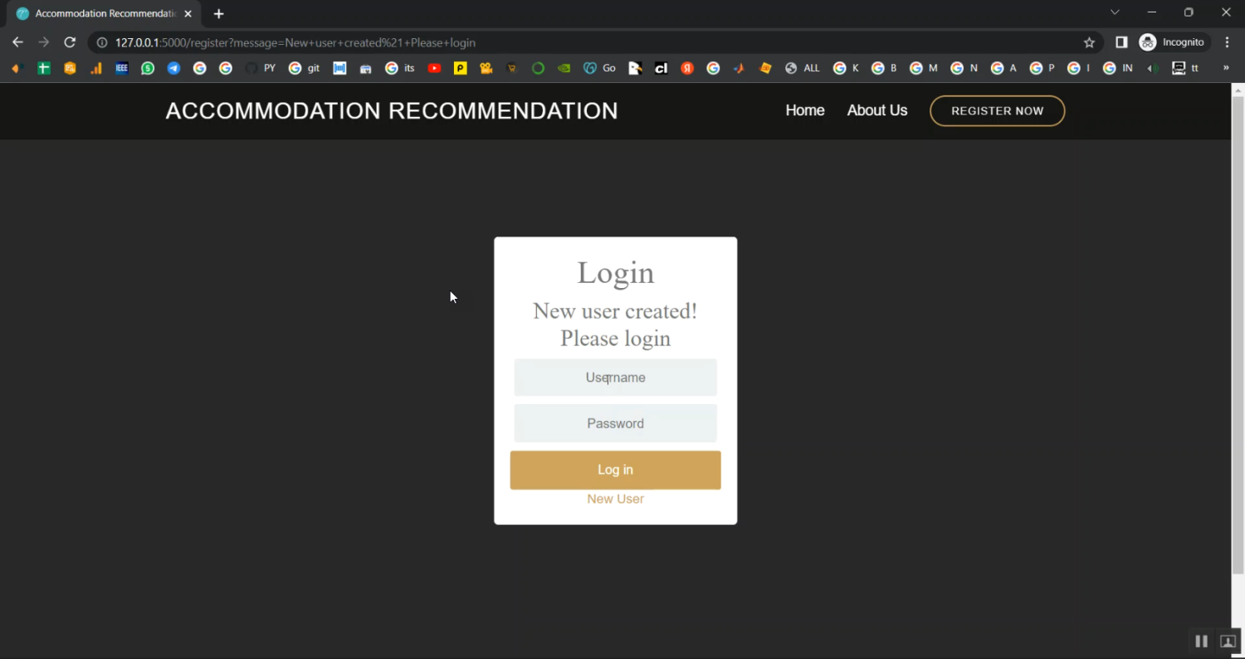
Task: Open the YouTube bookmark icon
Action: (x=434, y=68)
